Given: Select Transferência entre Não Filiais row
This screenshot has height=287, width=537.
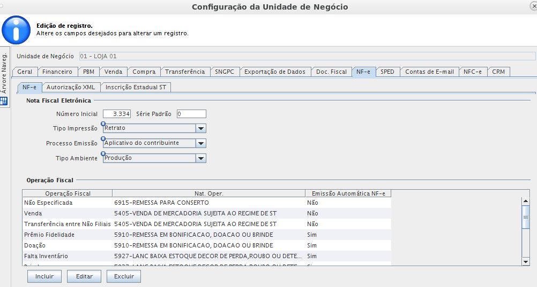Looking at the screenshot, I should 207,224.
